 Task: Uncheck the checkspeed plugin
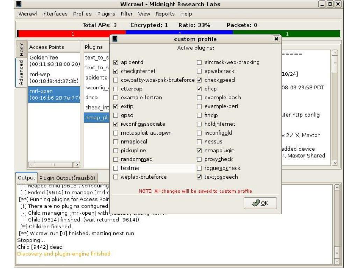tap(199, 80)
